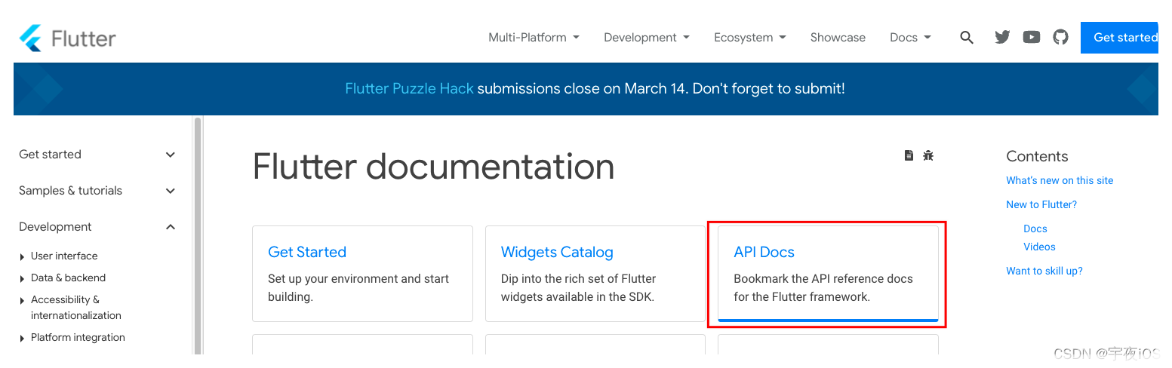Open the Get Started card
Viewport: 1172px width, 368px height.
(362, 274)
